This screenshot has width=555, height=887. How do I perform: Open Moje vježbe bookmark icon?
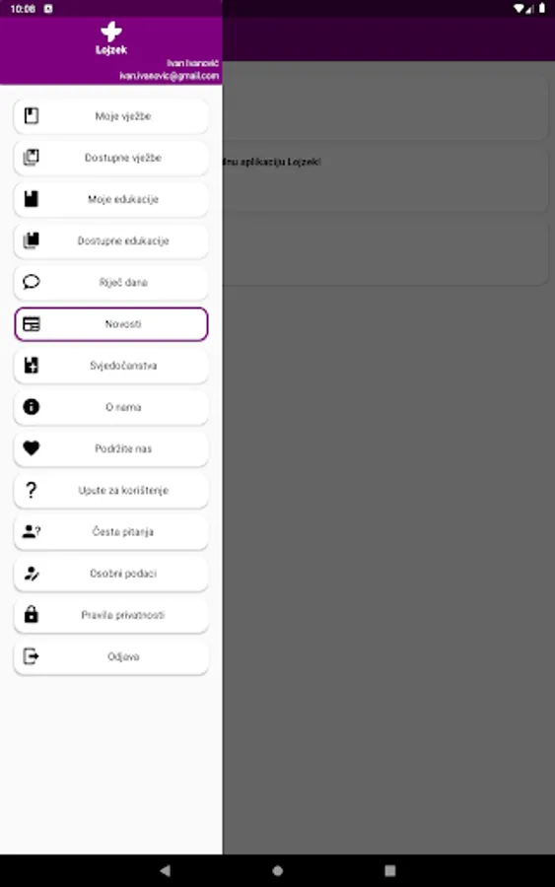[32, 116]
